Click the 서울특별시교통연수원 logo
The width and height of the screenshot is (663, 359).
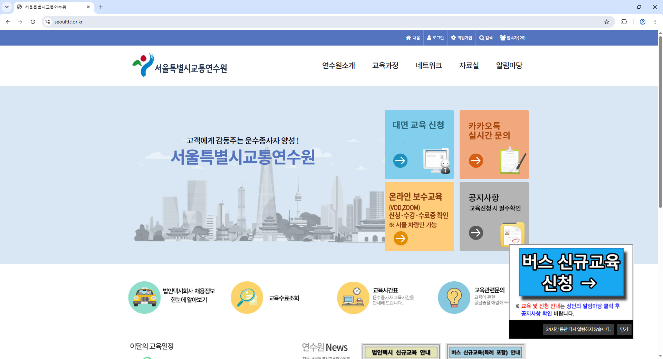(180, 65)
